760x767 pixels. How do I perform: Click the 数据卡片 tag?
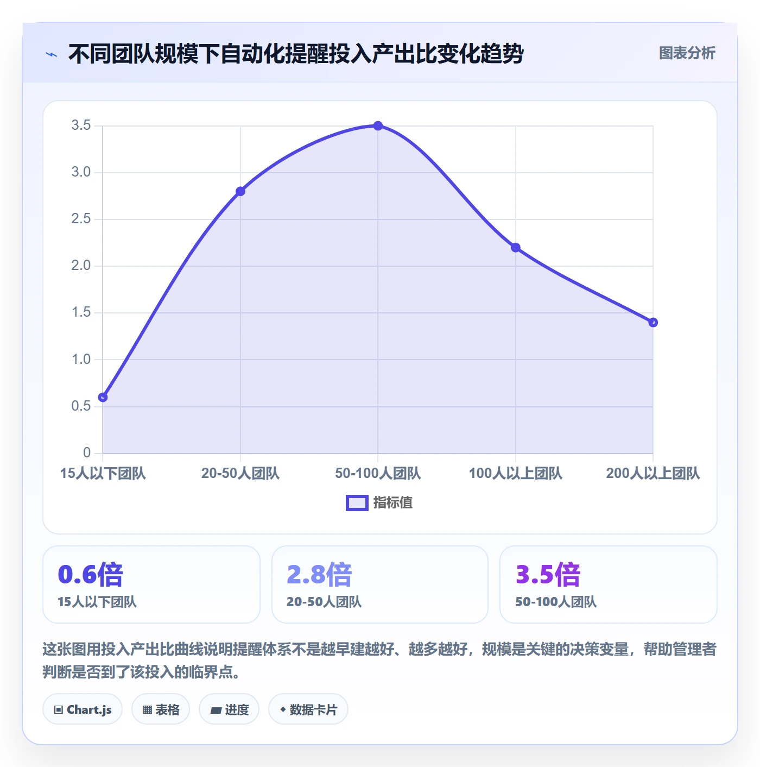click(x=308, y=709)
